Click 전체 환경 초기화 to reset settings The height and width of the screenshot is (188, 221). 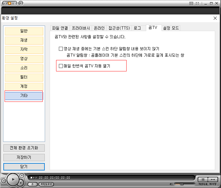pyautogui.click(x=24, y=148)
